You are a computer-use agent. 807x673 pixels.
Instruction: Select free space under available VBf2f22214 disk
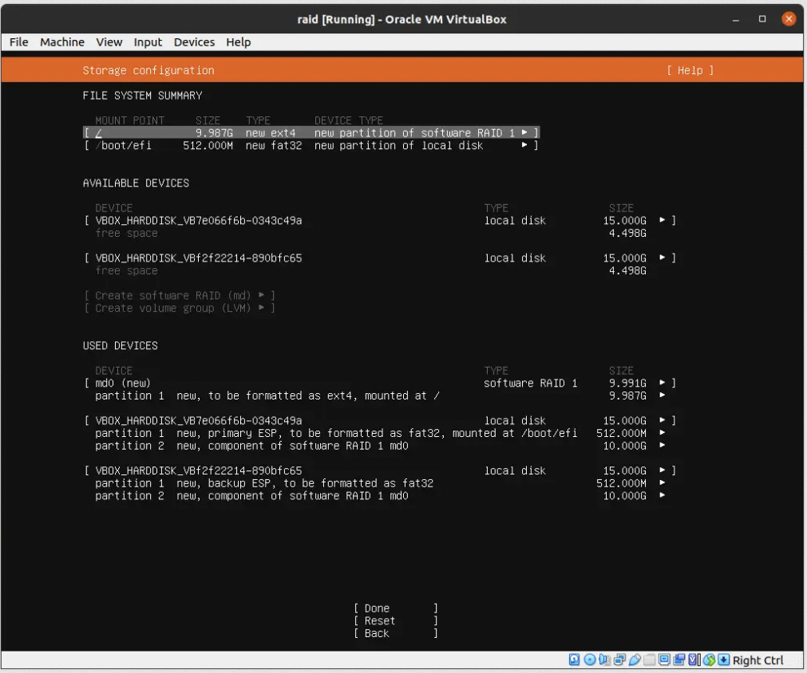[370, 270]
